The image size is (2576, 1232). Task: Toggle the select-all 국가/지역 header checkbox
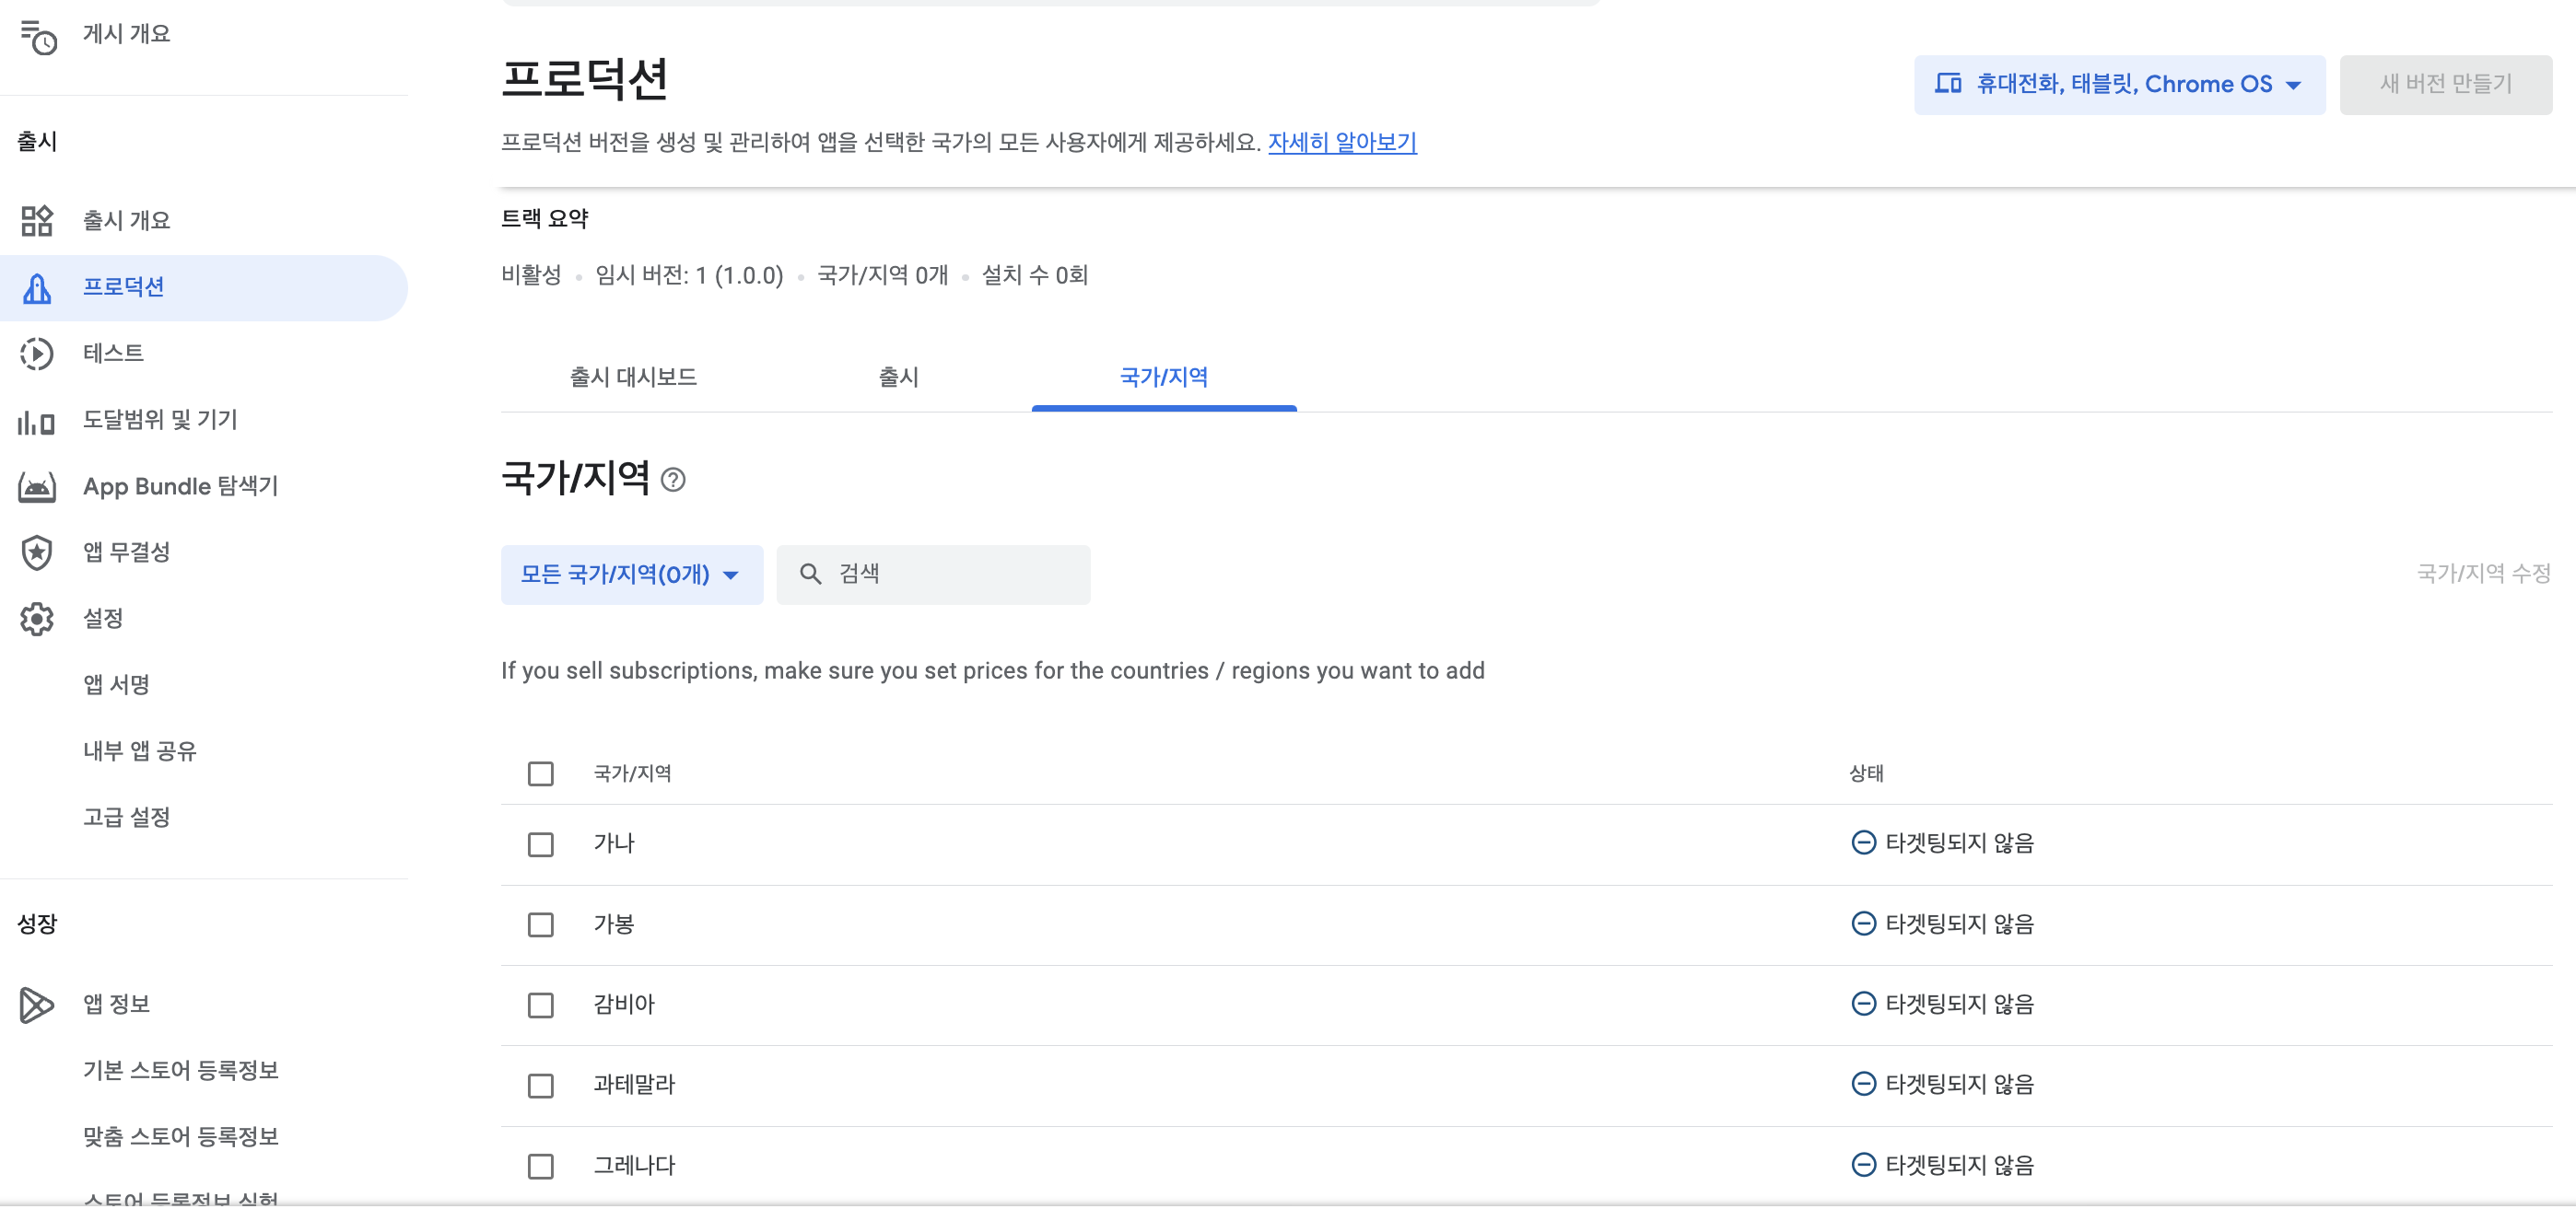[541, 773]
